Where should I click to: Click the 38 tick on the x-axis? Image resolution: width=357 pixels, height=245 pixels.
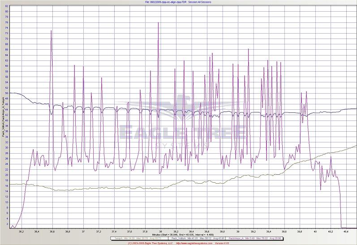pos(160,232)
